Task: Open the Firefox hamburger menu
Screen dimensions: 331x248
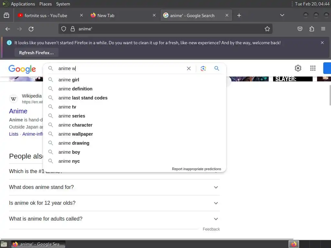Action: tap(323, 29)
